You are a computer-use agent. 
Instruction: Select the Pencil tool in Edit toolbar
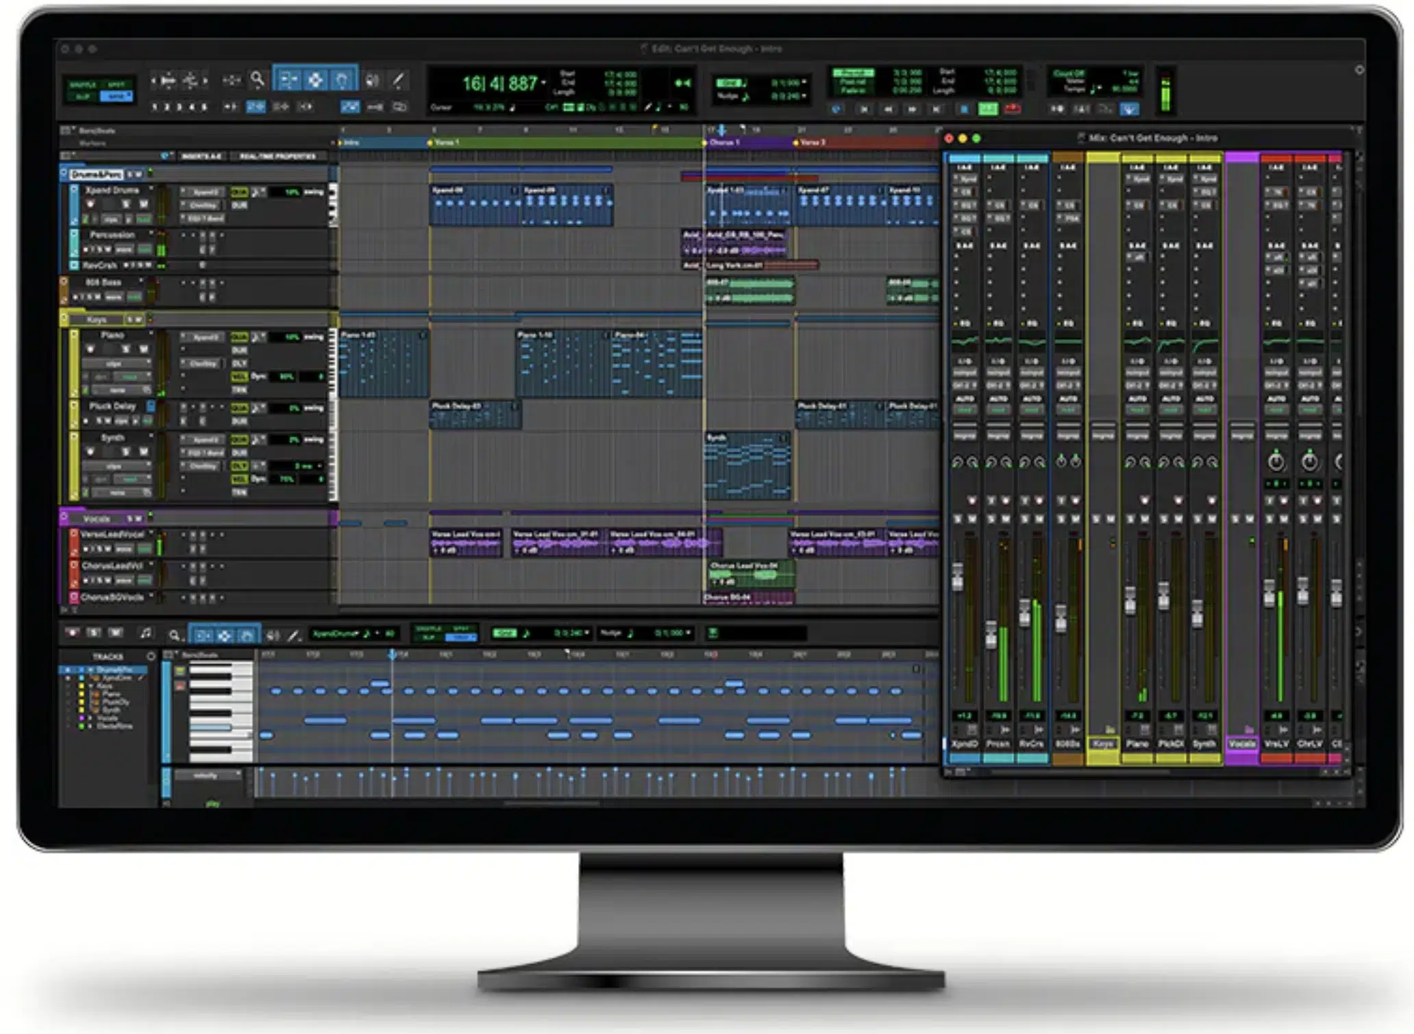click(x=398, y=80)
